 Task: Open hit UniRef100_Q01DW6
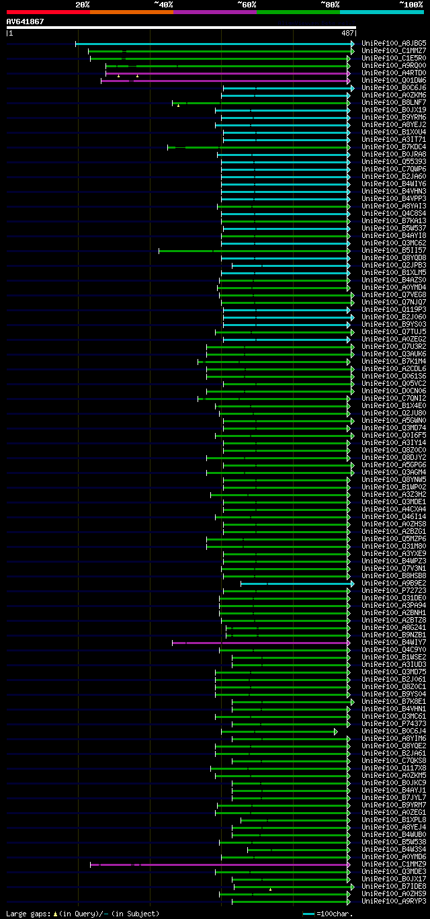coord(394,81)
